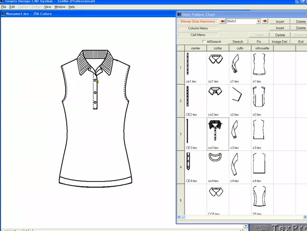Click the Search button

tap(238, 42)
